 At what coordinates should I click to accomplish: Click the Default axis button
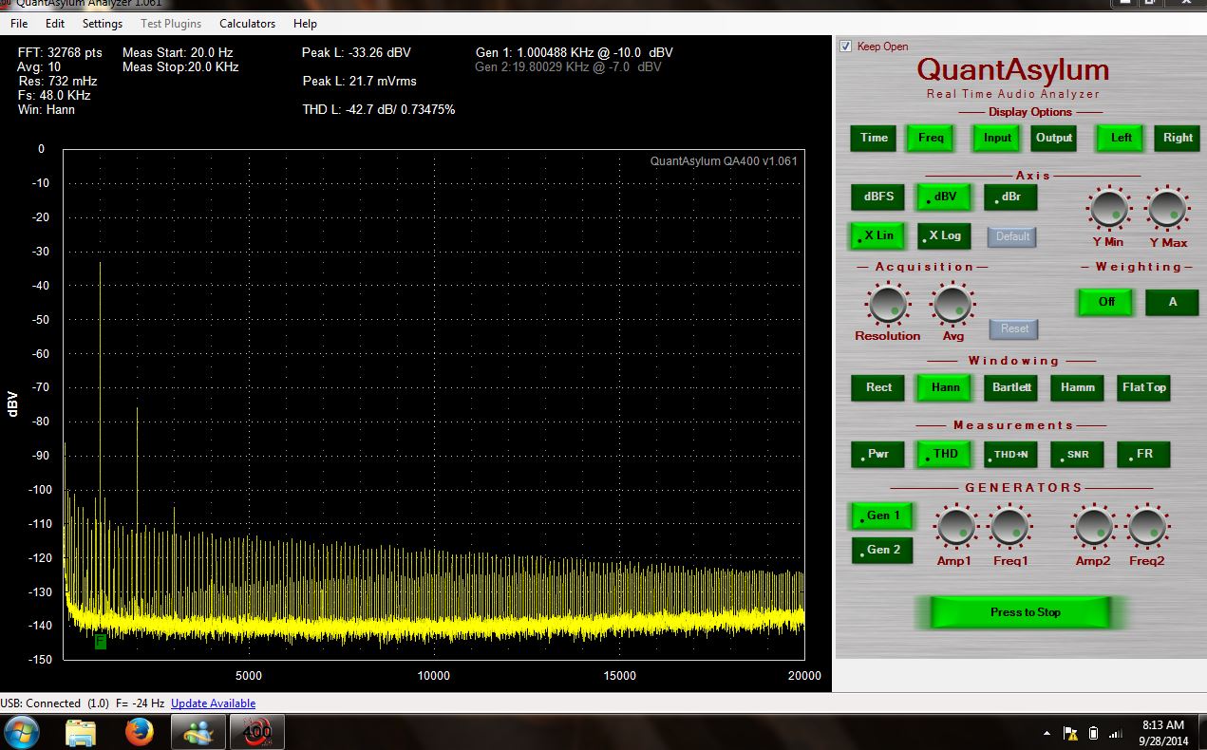coord(1011,236)
